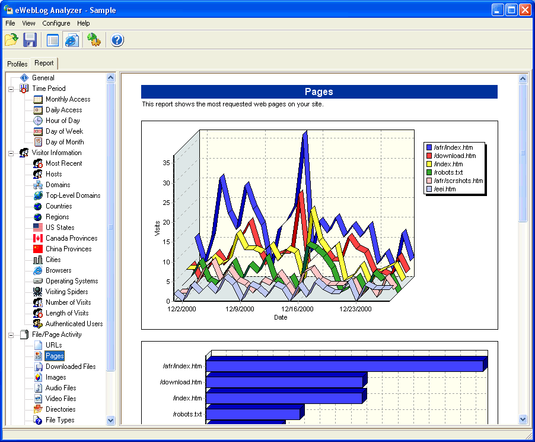
Task: Click the Save floppy disk toolbar icon
Action: [x=30, y=40]
